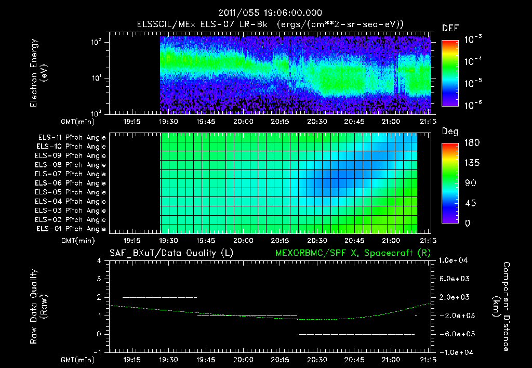This screenshot has height=368, width=532.
Task: Click the green spacecraft X trajectory curve
Action: [x=270, y=312]
